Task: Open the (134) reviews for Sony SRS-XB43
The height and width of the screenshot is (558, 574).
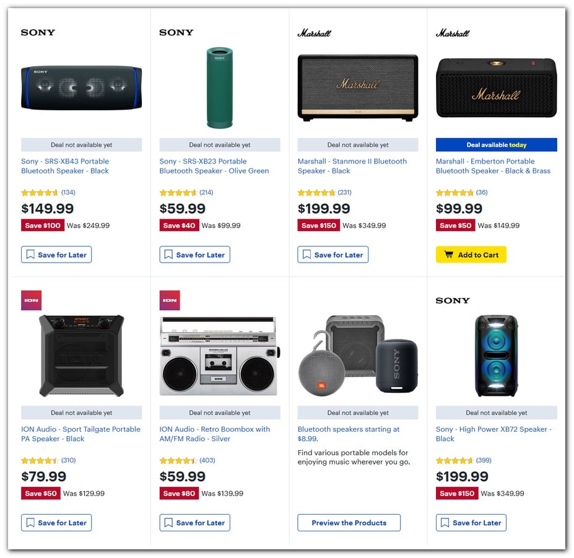Action: coord(67,192)
